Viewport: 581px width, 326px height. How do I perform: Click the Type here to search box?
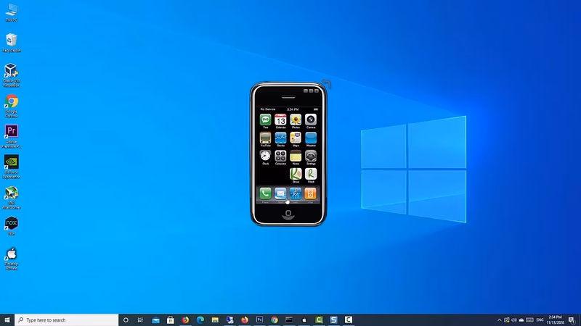(67, 320)
